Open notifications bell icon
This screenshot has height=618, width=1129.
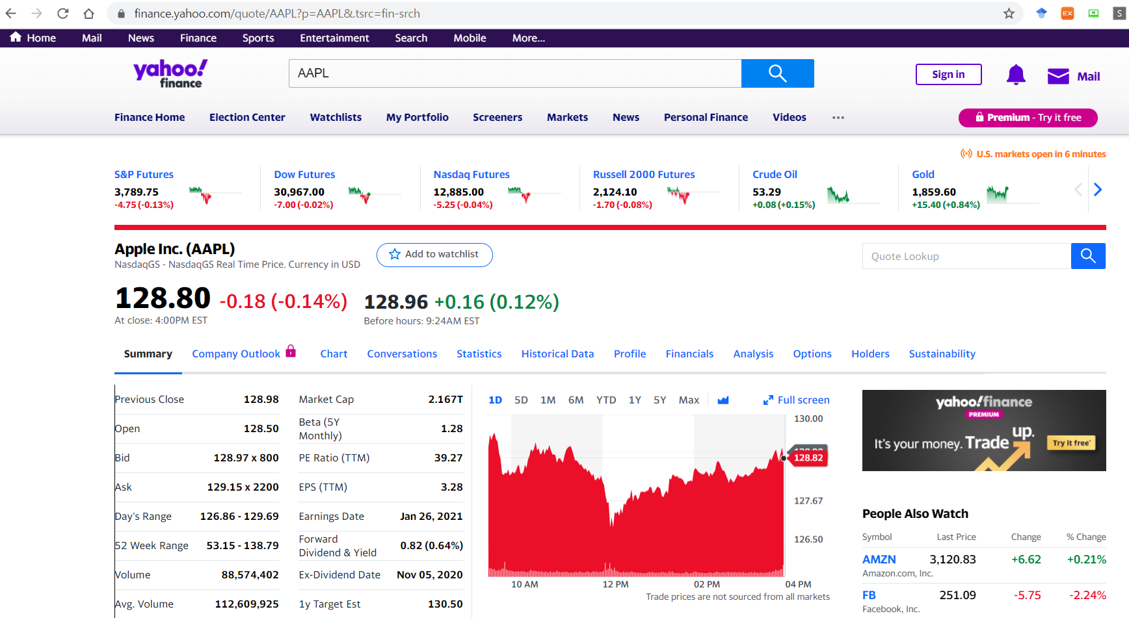click(1016, 75)
